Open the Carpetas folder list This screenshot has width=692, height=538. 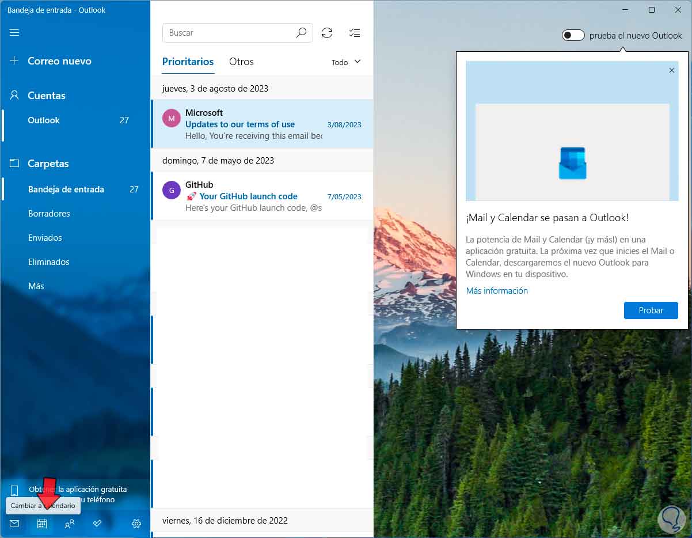point(48,164)
